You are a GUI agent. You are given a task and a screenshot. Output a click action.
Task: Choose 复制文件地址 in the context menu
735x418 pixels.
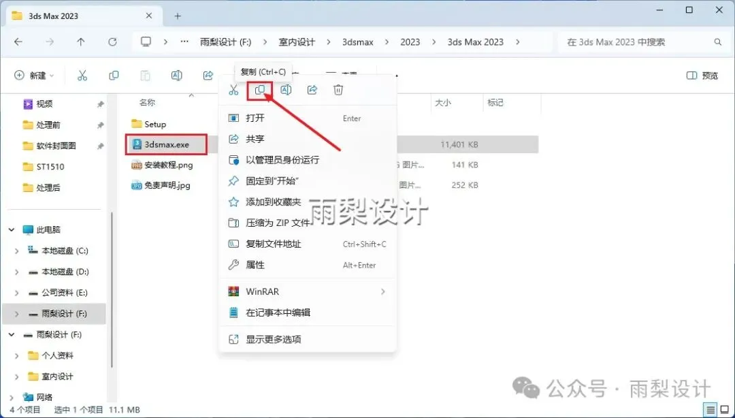click(308, 244)
